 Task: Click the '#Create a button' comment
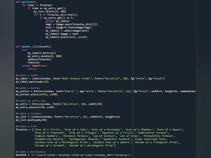coord(28,88)
